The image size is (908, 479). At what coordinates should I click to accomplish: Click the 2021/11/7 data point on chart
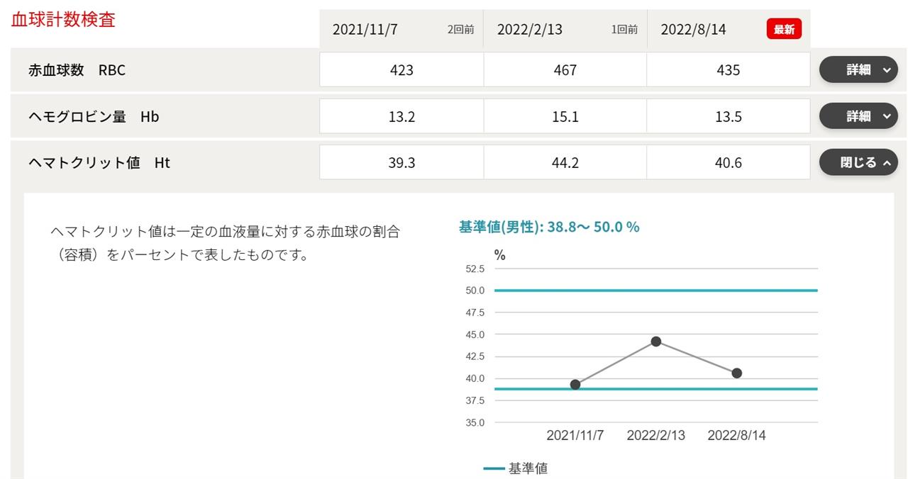[x=575, y=385]
